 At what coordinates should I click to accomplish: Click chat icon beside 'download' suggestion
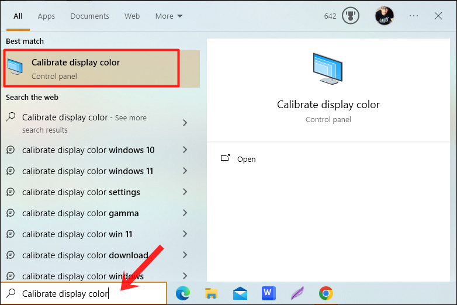tap(11, 255)
